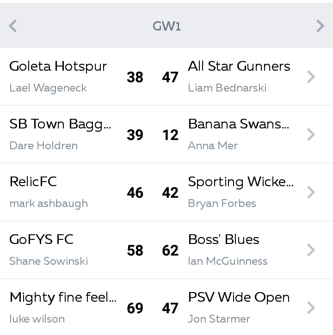Open the PSV Wide Open team

click(x=239, y=298)
